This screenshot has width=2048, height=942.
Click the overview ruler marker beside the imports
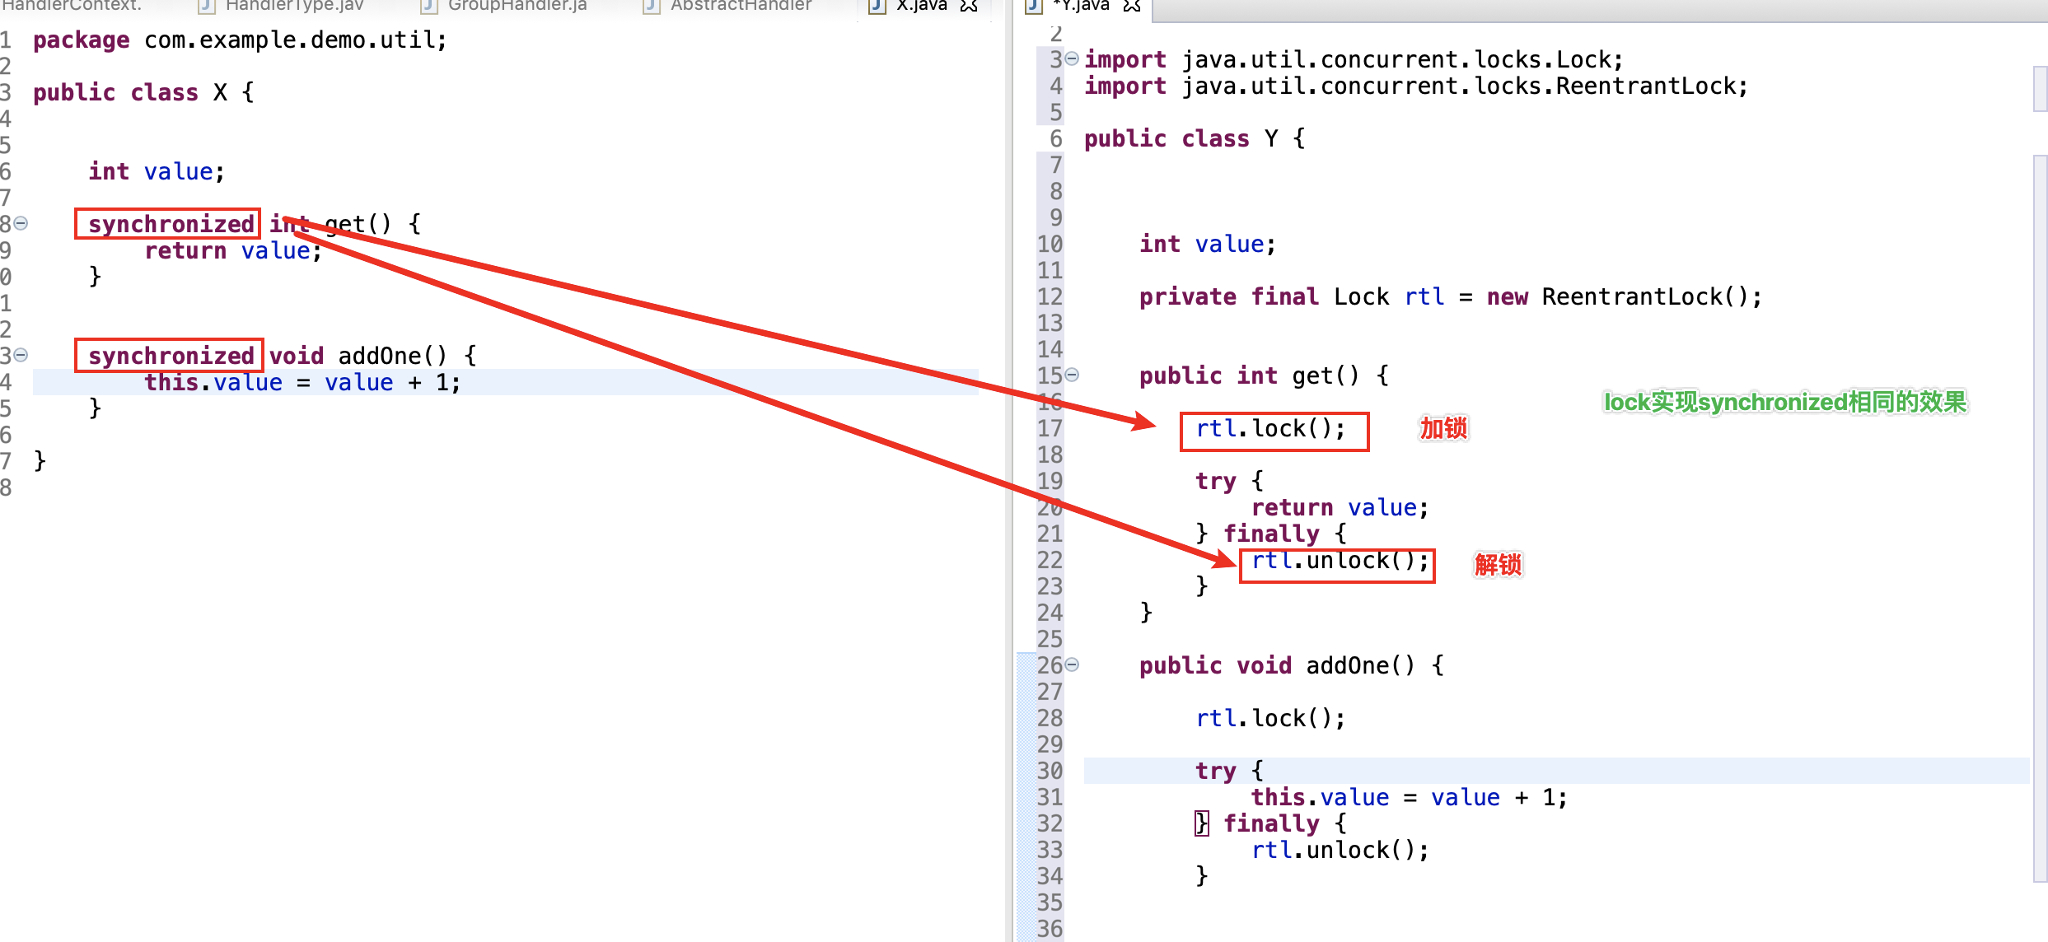point(2040,89)
